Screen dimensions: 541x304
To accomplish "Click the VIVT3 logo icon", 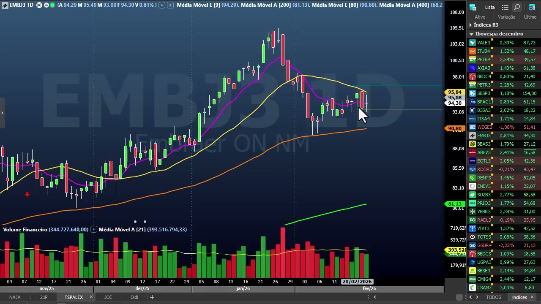I will [473, 228].
